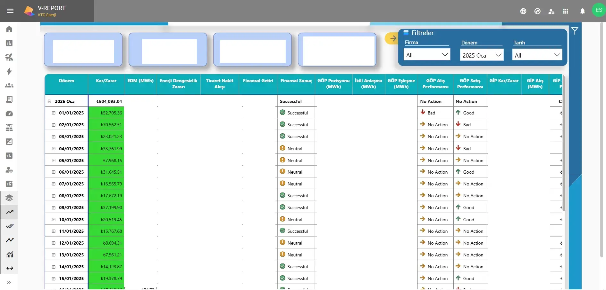The width and height of the screenshot is (606, 290).
Task: Open the Tarih dropdown
Action: pyautogui.click(x=537, y=55)
